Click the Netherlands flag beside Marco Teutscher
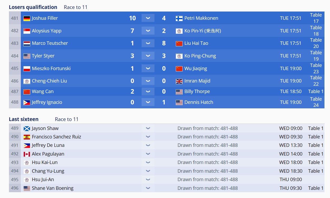The width and height of the screenshot is (330, 198). point(27,44)
